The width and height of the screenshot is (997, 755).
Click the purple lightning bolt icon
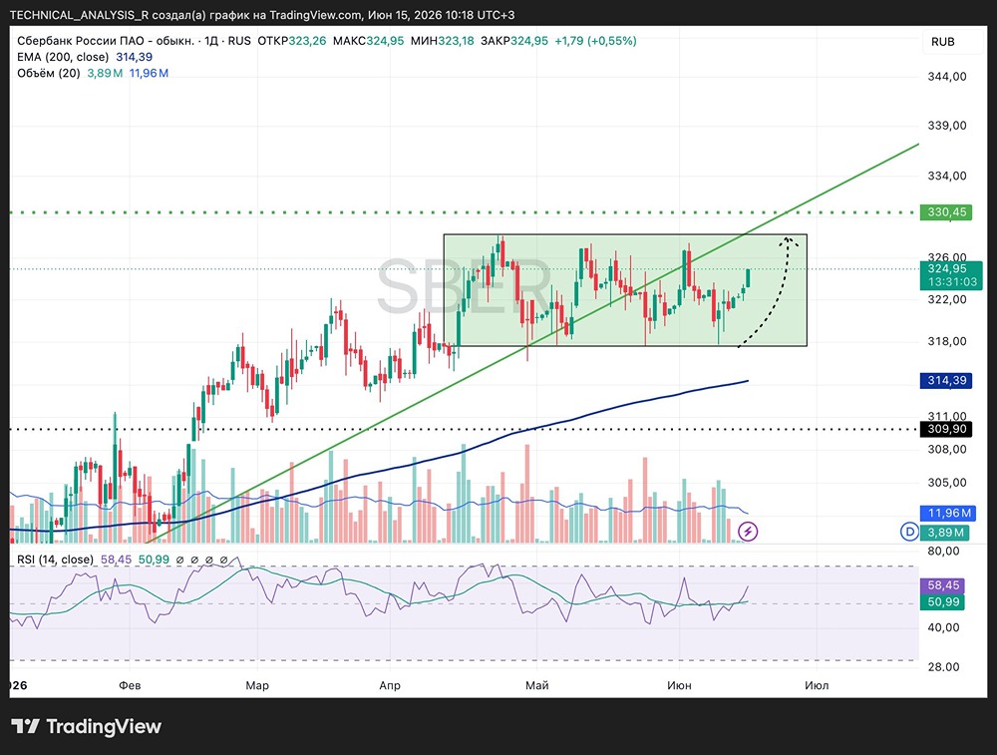(748, 532)
